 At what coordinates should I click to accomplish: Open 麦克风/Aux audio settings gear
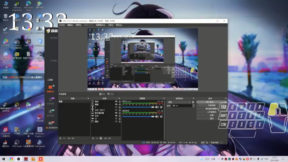[161, 107]
